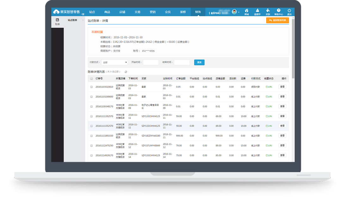
Task: Switch to the 交易 top menu
Action: point(137,12)
